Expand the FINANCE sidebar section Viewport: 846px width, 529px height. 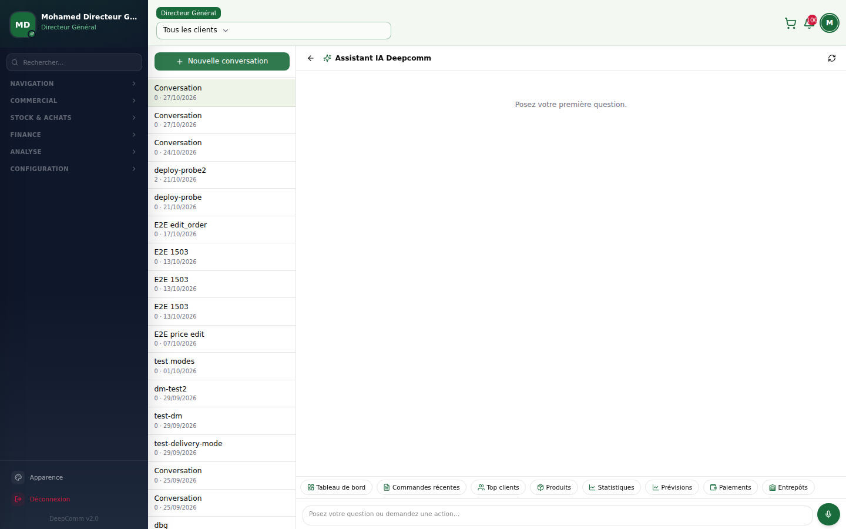pos(73,135)
